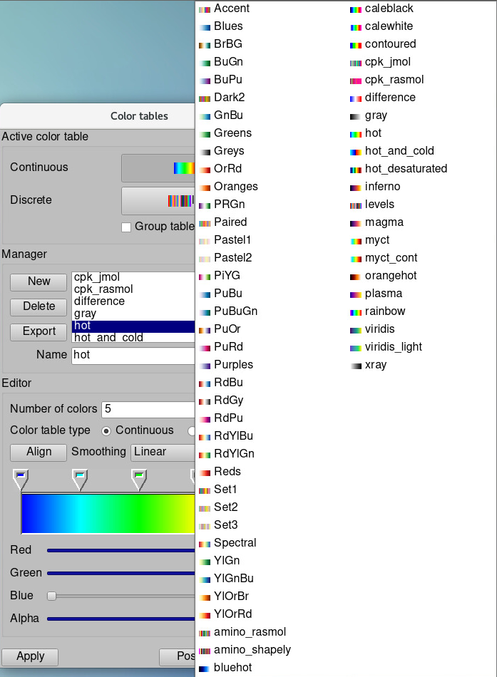Click the Blue slider handle

click(51, 596)
